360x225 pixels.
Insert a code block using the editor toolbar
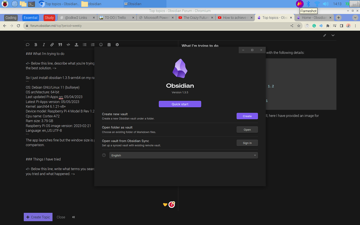coord(68,45)
